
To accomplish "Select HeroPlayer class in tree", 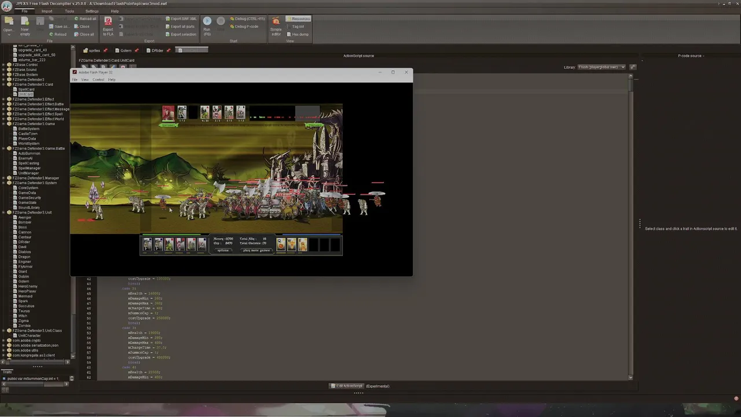I will click(x=27, y=291).
